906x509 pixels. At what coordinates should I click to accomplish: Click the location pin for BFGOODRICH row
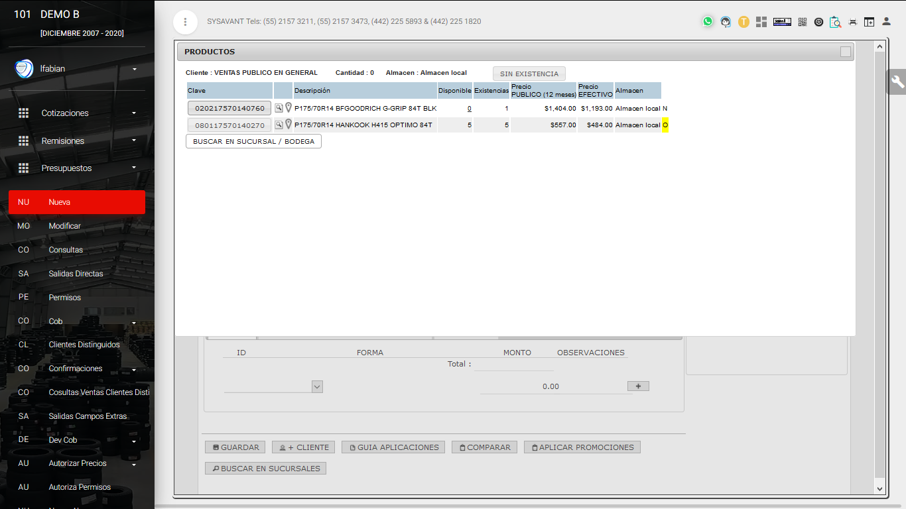click(289, 107)
